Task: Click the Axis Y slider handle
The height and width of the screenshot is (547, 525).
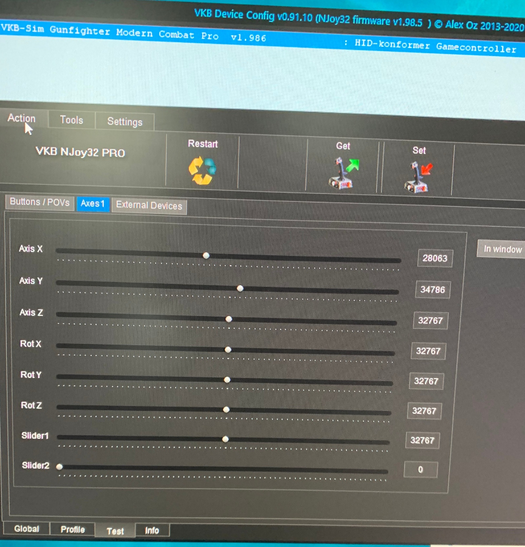Action: point(240,289)
